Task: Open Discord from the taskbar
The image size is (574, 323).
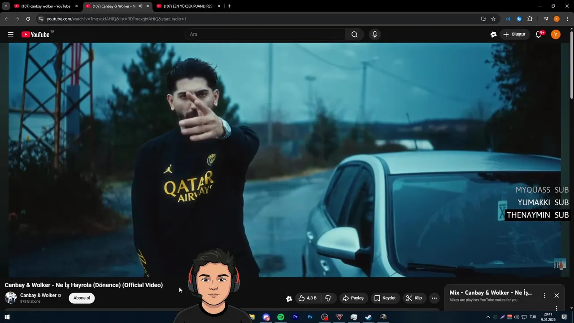Action: [266, 317]
